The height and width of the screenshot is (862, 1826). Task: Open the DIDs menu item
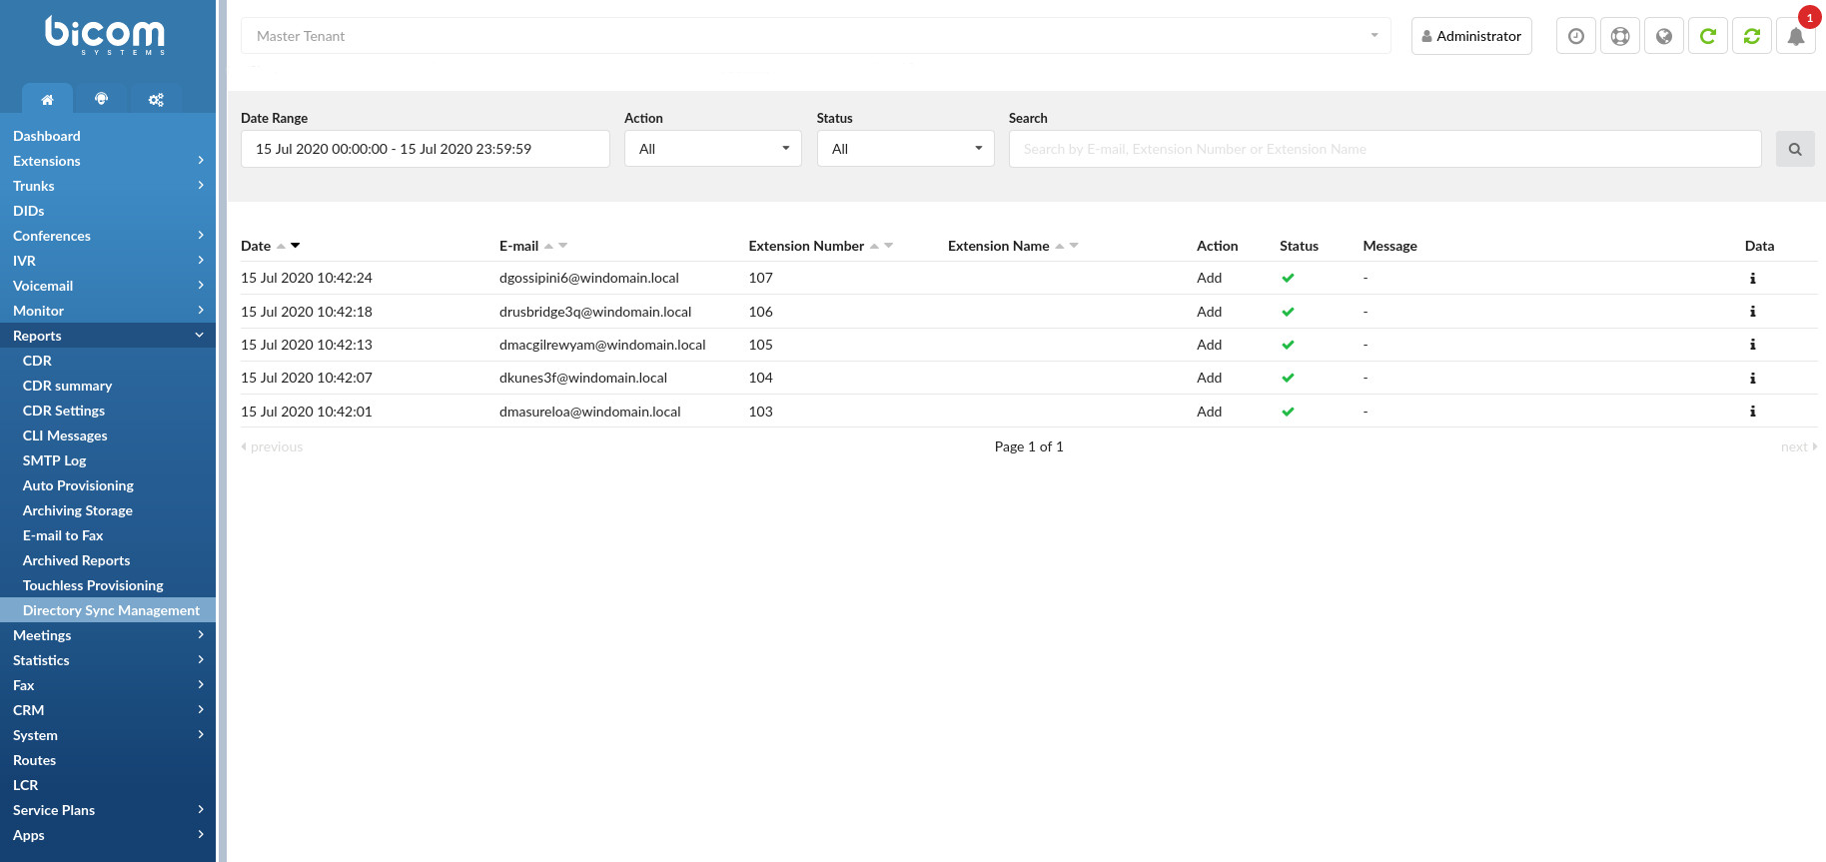[x=108, y=211]
